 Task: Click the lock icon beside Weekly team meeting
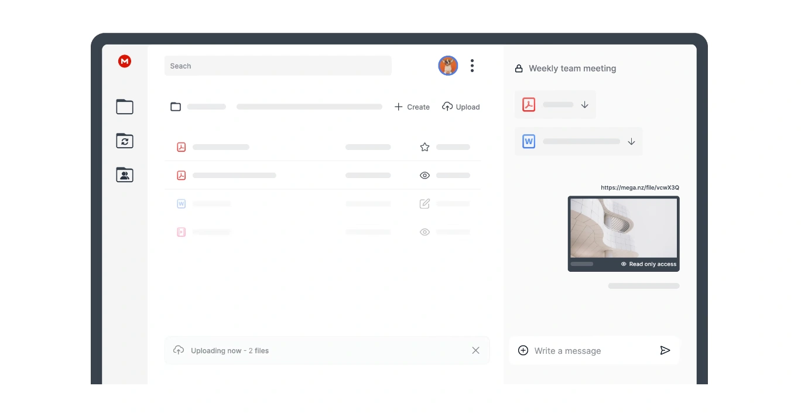point(519,69)
